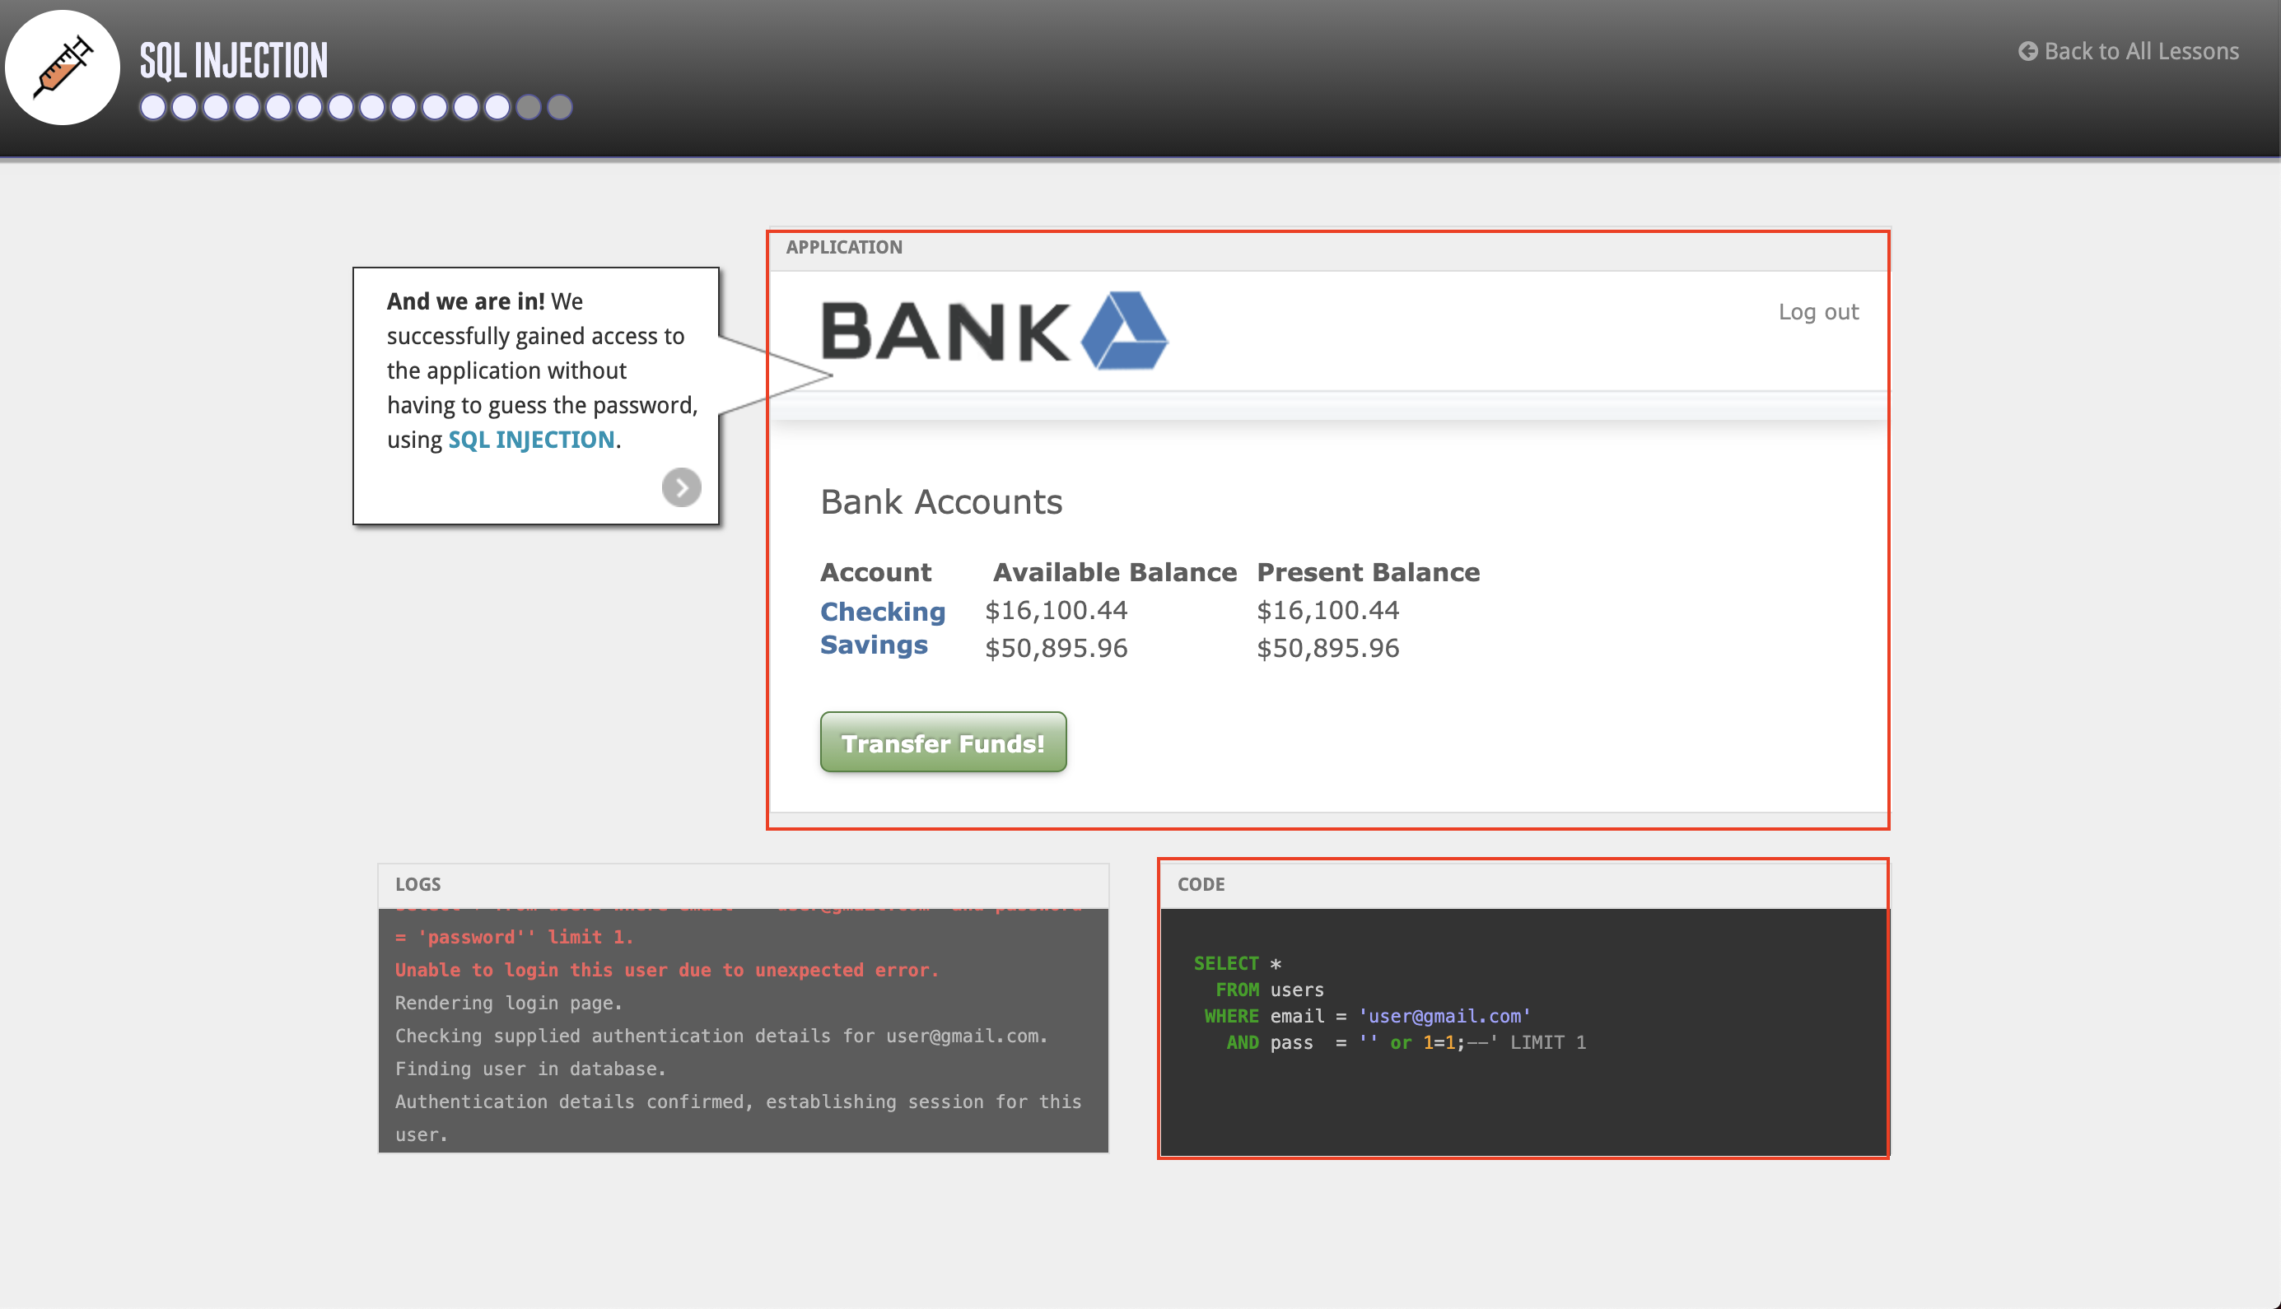Click 'Checking supplied authentication details' log line
Viewport: 2281px width, 1309px height.
pos(722,1036)
